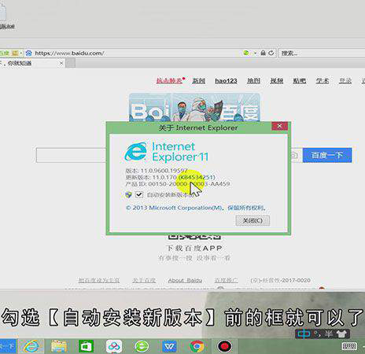Open the KB4534251 update link
The width and height of the screenshot is (365, 354).
coord(197,177)
